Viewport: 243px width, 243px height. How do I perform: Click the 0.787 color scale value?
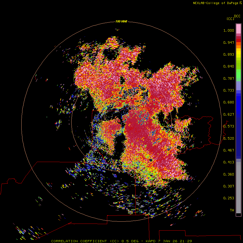(229, 78)
